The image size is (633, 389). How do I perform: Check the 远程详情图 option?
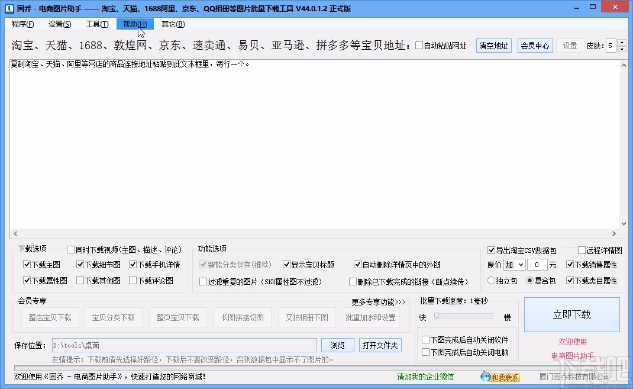pos(581,250)
